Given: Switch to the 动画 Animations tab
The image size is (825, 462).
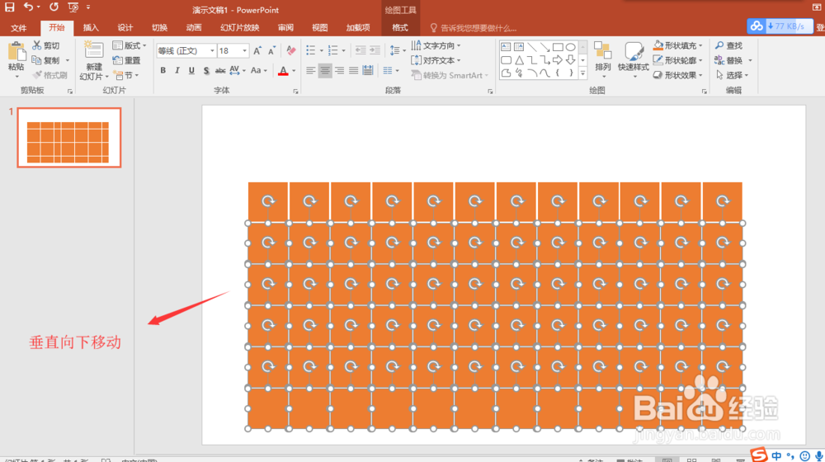Looking at the screenshot, I should [193, 27].
